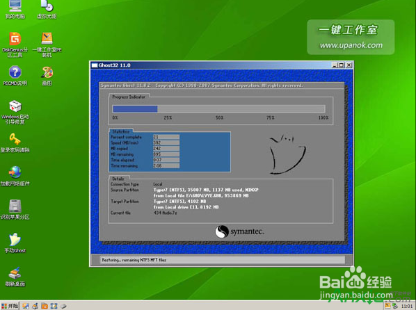Open the 识别苹果分区 drive icon

[x=15, y=210]
